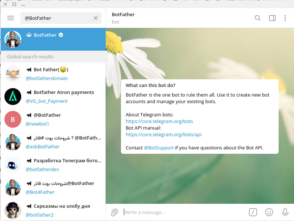Click the bot icon beside BotFather

(x=29, y=35)
